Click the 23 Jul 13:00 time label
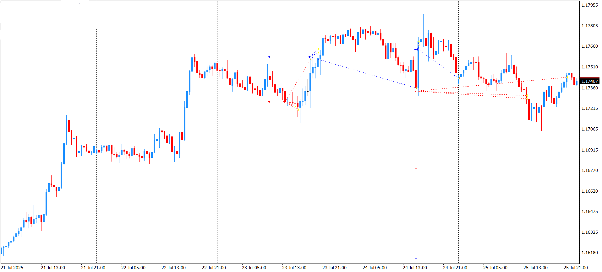602x272 pixels. 294,268
